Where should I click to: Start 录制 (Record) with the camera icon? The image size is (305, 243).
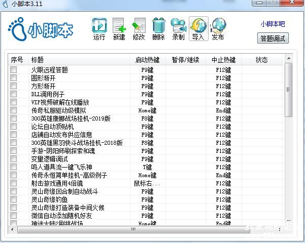(178, 29)
